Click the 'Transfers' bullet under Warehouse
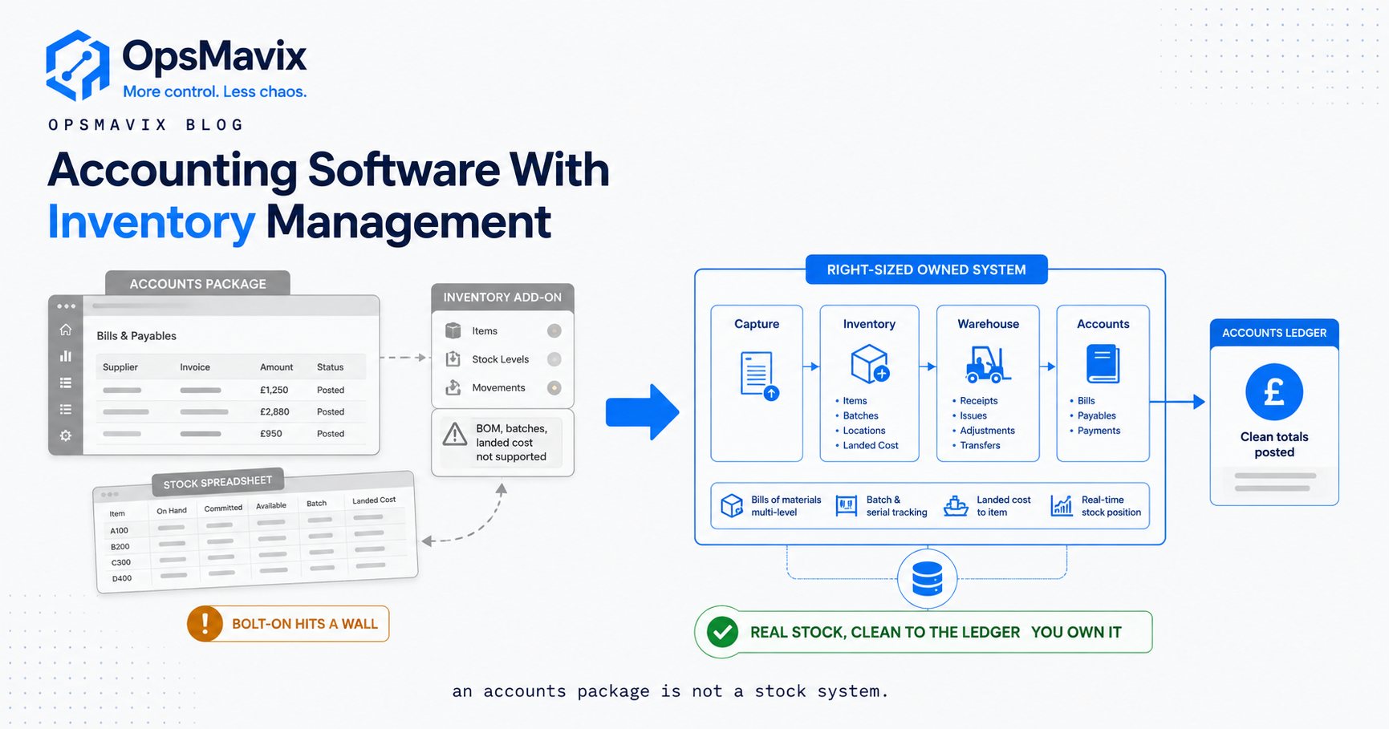The width and height of the screenshot is (1389, 729). [980, 446]
